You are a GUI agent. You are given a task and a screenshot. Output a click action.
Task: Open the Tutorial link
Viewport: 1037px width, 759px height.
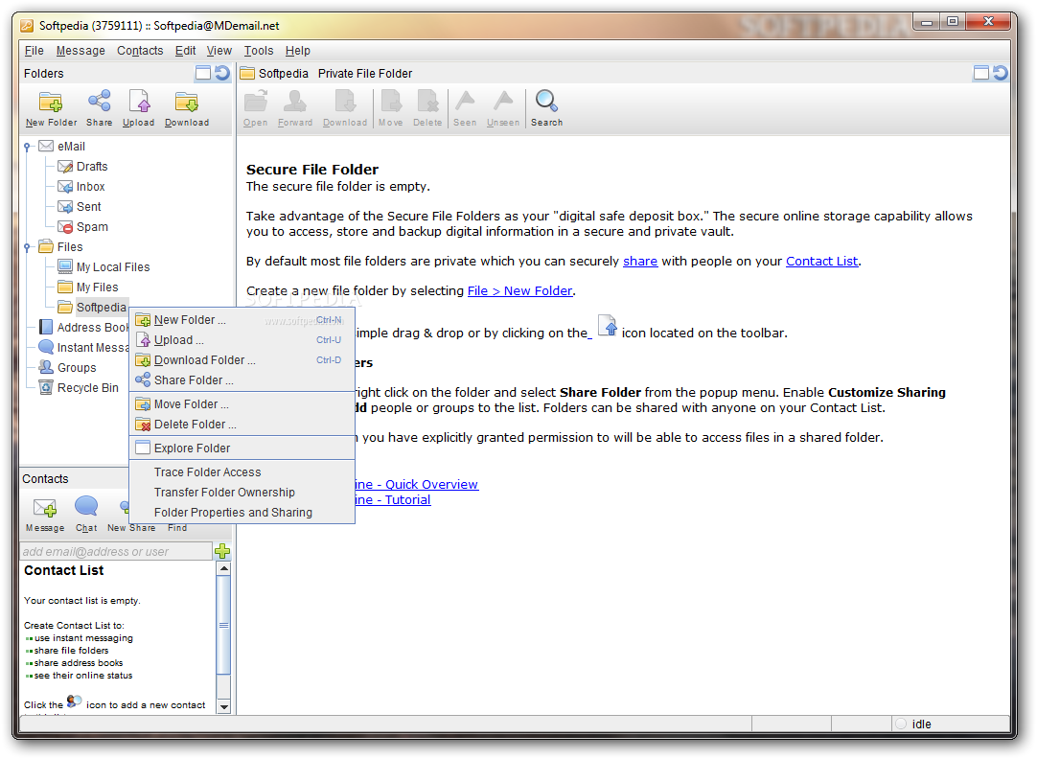(393, 500)
